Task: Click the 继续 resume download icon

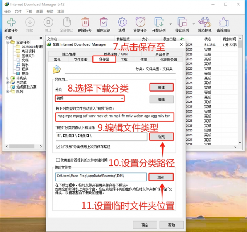Action: pyautogui.click(x=30, y=22)
